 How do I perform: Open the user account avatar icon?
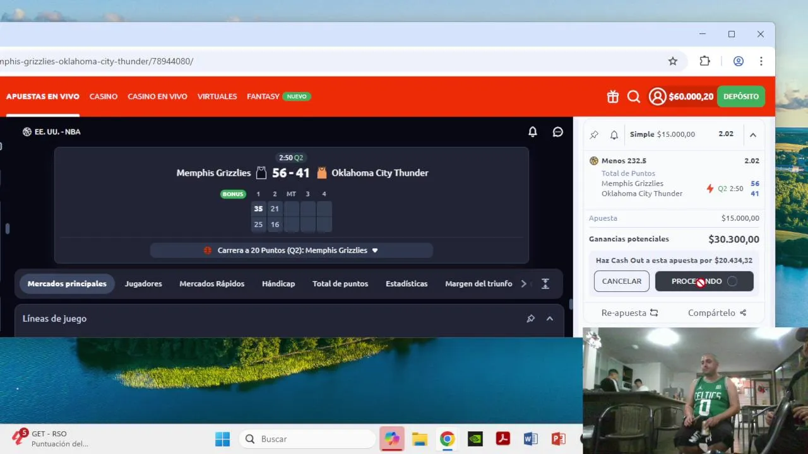[x=658, y=96]
